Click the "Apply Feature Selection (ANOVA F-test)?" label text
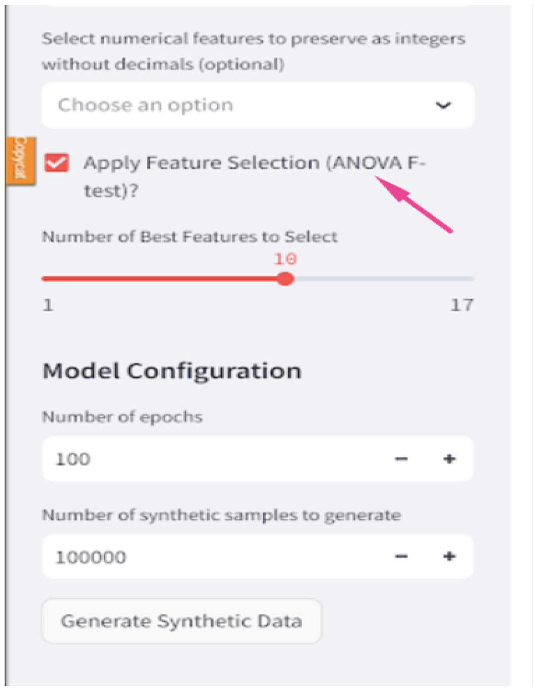 (254, 164)
